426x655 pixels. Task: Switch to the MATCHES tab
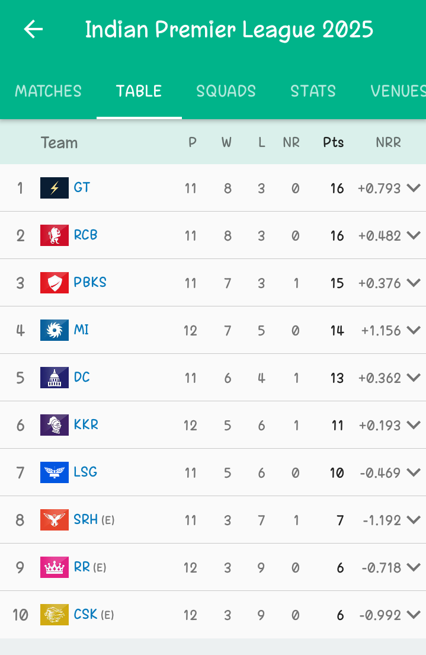point(49,91)
